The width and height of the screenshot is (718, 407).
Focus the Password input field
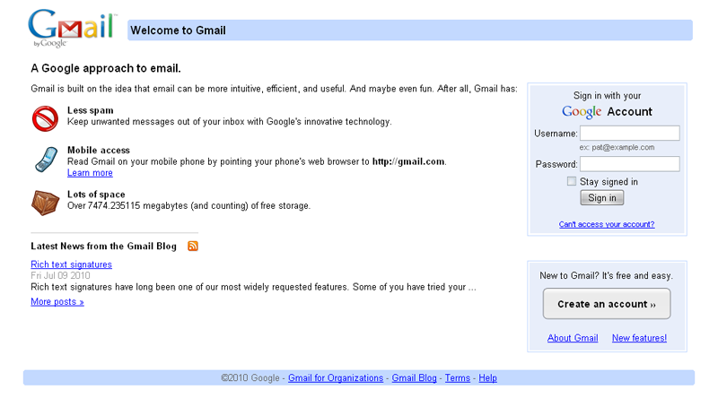point(629,164)
